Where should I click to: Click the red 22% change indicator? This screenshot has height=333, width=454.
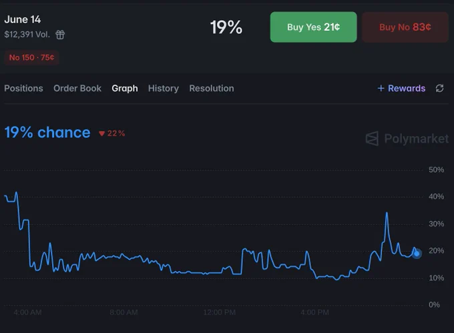click(111, 133)
